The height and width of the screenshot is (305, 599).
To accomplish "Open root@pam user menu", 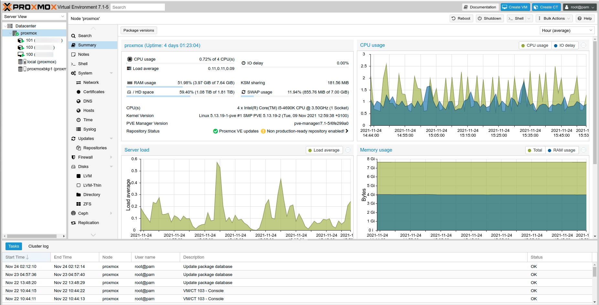I will (580, 7).
